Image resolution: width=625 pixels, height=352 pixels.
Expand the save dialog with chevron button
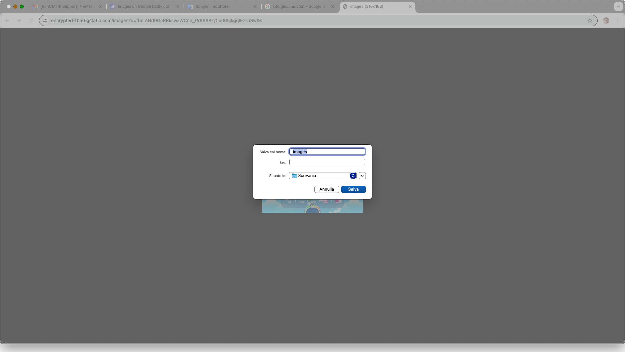[x=362, y=176]
